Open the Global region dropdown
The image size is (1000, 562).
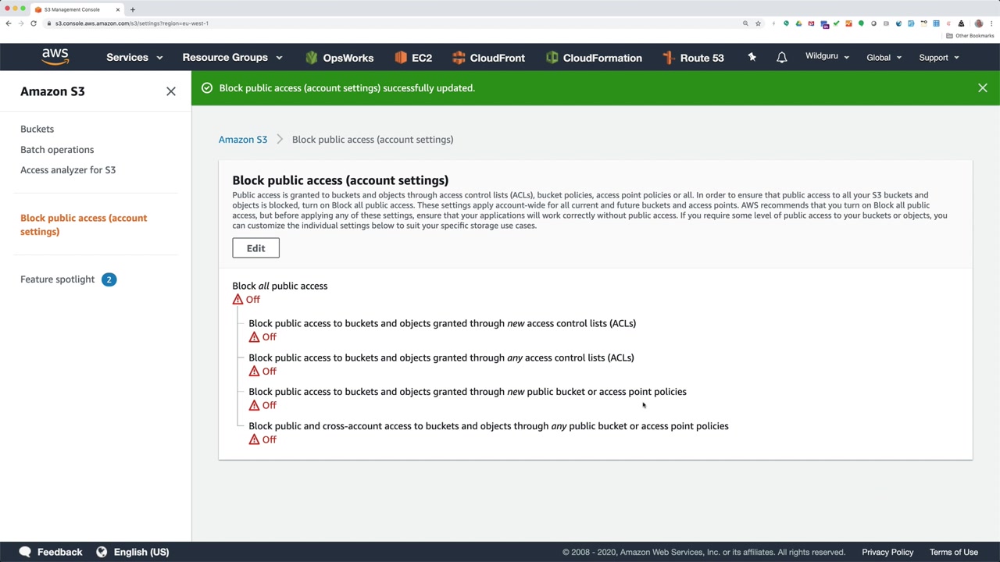(x=884, y=58)
